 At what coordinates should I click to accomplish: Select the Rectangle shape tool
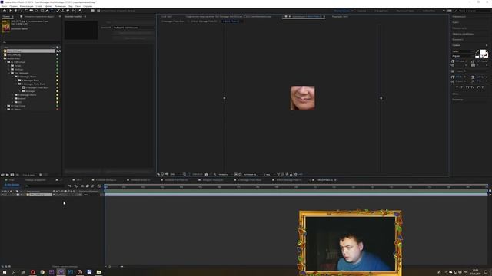[42, 11]
